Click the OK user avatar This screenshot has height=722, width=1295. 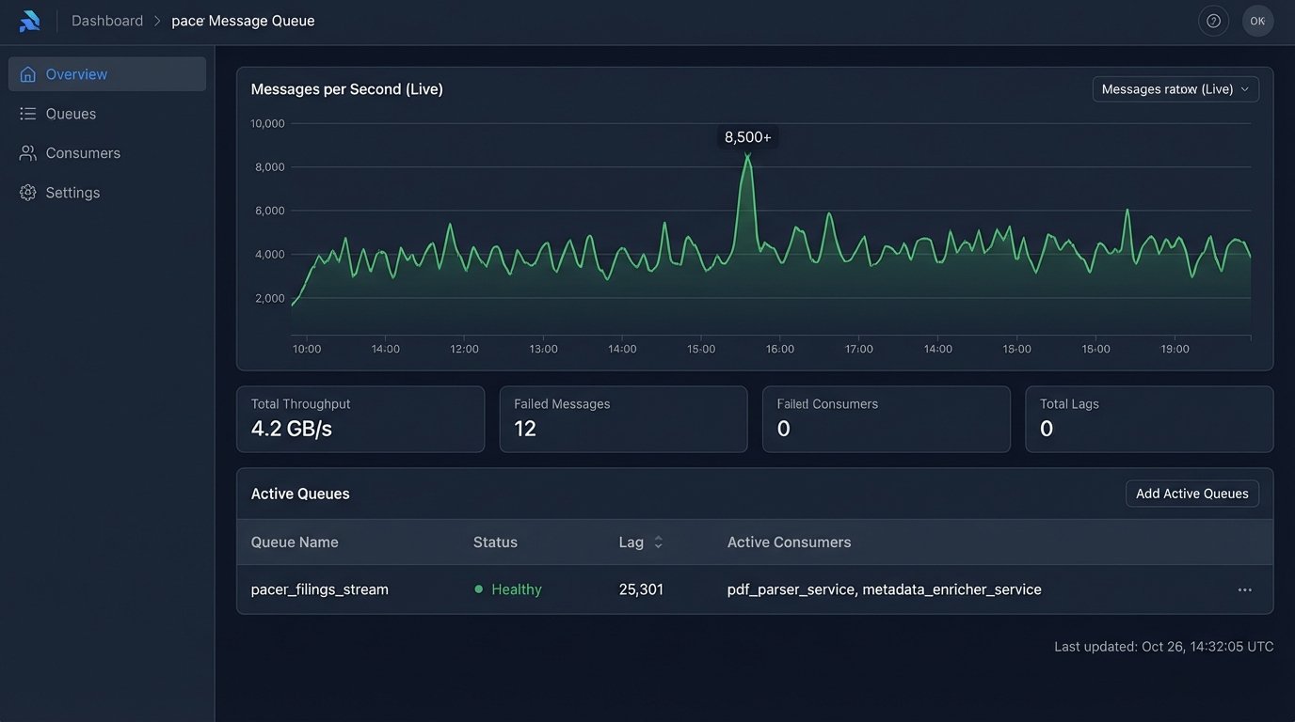coord(1258,20)
